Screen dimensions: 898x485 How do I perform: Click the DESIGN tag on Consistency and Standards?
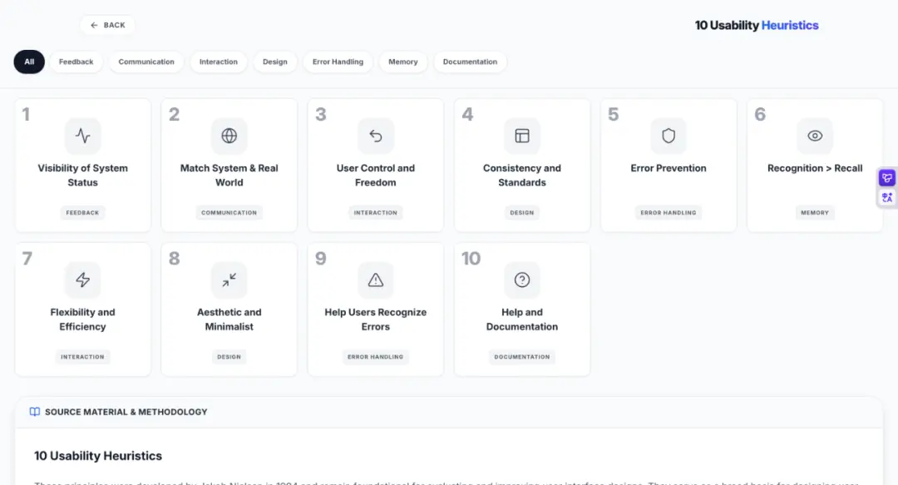click(522, 213)
